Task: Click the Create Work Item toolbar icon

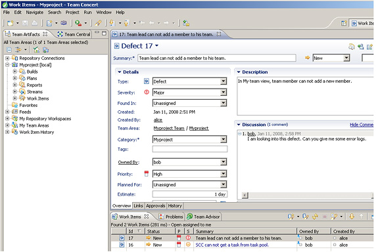Action: coord(49,23)
